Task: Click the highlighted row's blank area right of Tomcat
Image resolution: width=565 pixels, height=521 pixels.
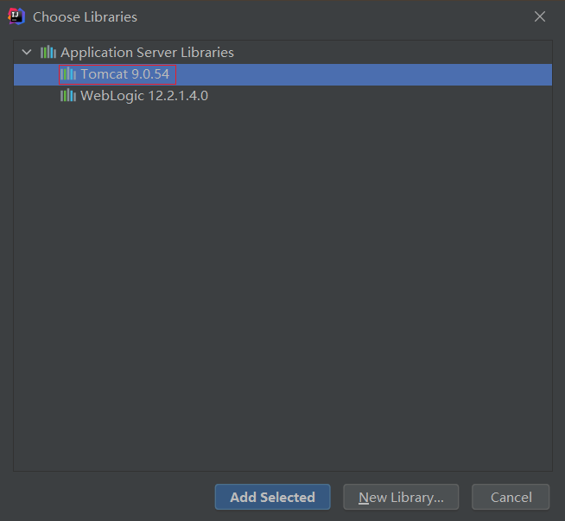Action: pyautogui.click(x=363, y=74)
